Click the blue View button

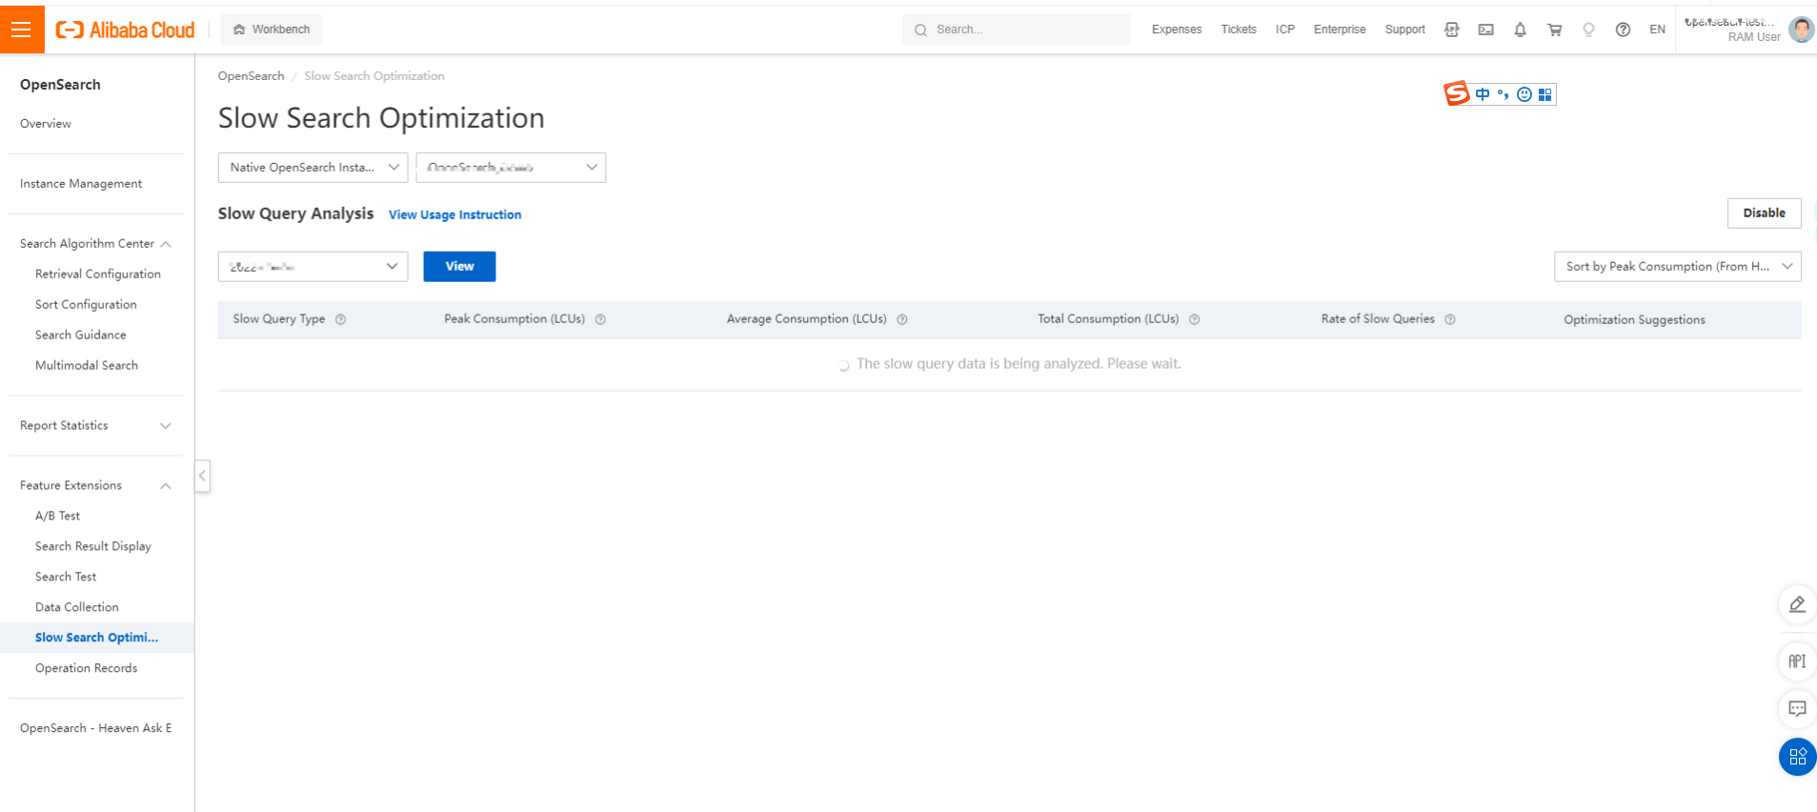coord(459,267)
